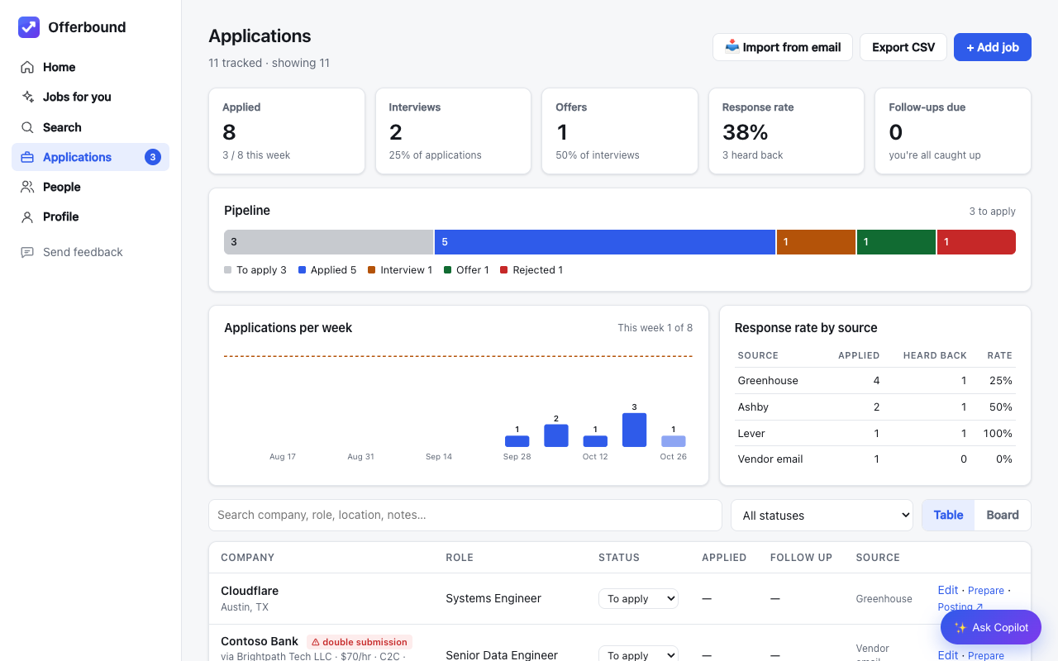Edit the Cloudflare application

click(948, 590)
